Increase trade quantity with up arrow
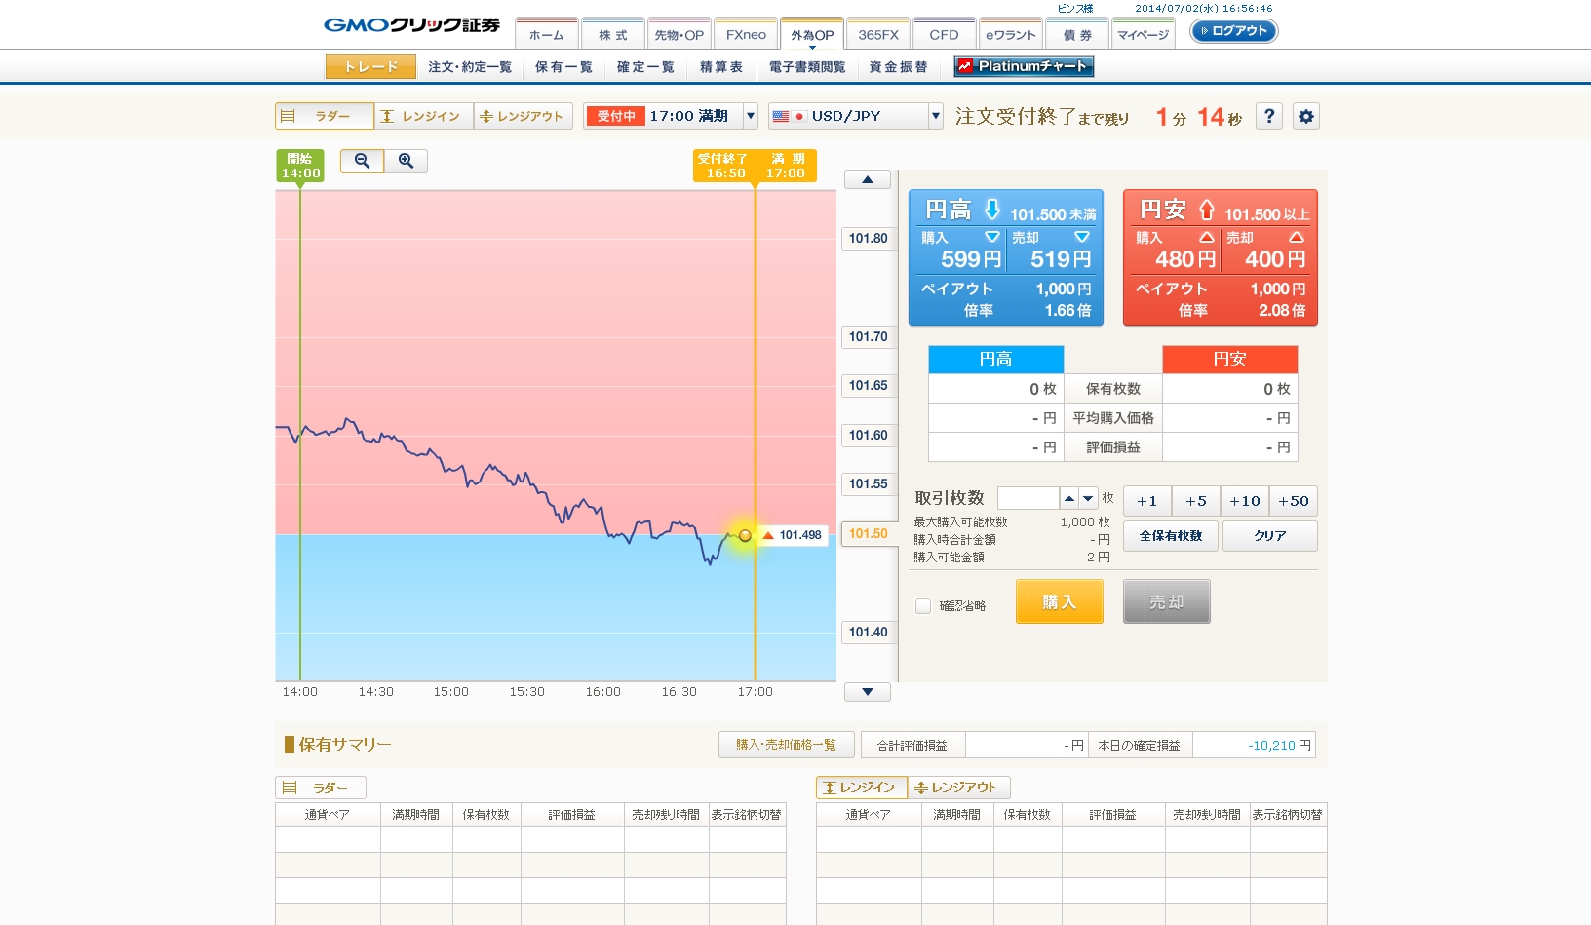1591x925 pixels. 1069,498
